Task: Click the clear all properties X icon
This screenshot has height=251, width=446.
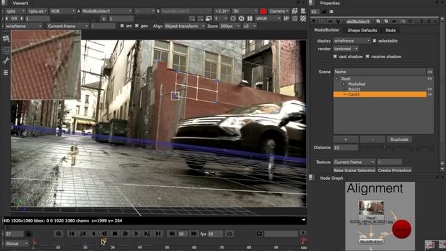Action: coord(332,12)
